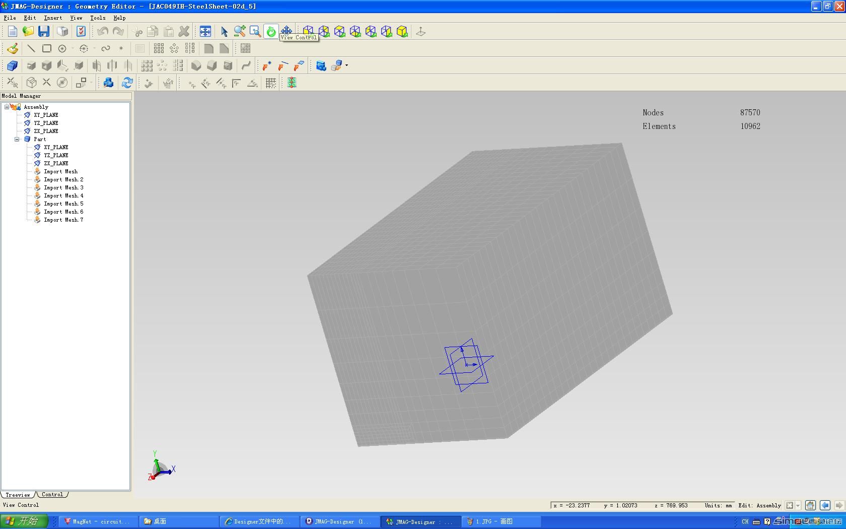
Task: Click the blue refresh arrows update icon
Action: tap(127, 83)
